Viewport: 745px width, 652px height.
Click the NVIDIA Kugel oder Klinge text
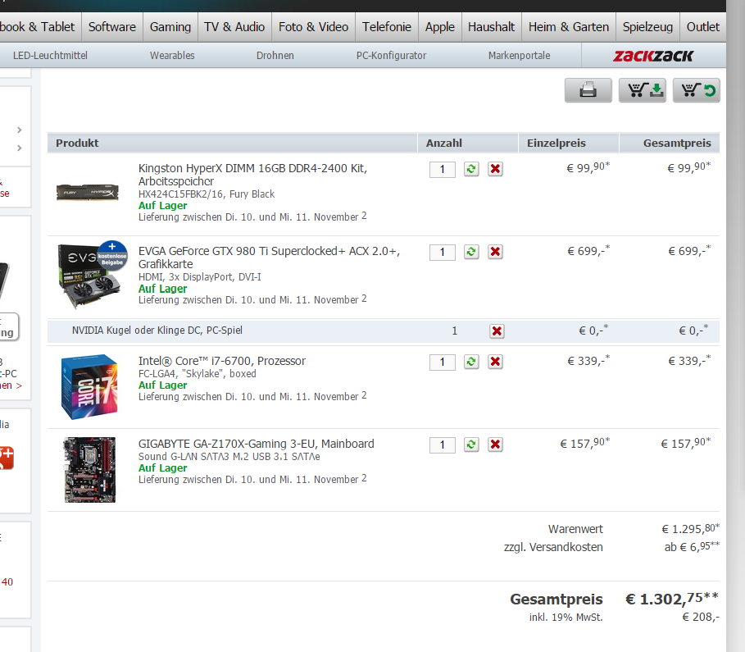tap(157, 330)
